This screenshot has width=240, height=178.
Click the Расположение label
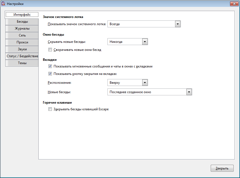click(60, 83)
